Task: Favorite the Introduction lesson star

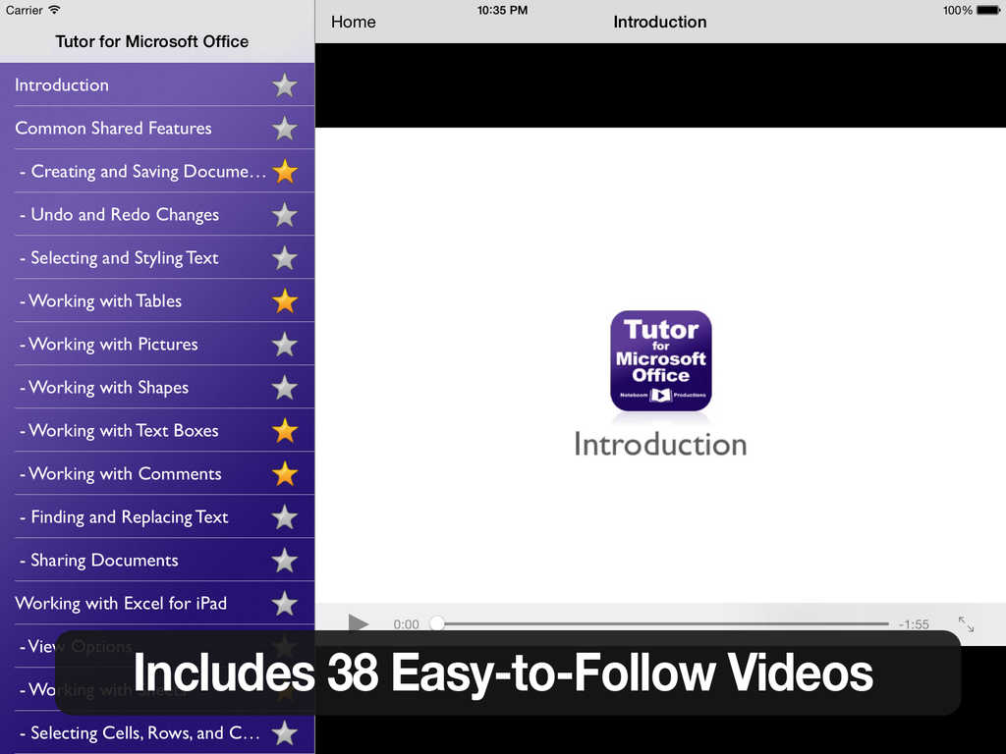Action: pyautogui.click(x=285, y=85)
